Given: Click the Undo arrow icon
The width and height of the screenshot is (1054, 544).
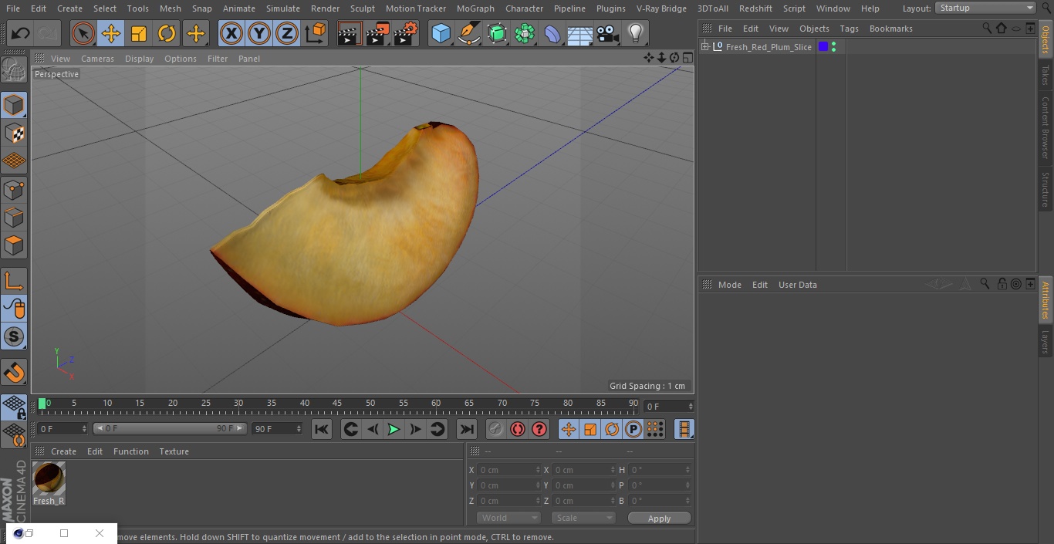Looking at the screenshot, I should [x=21, y=33].
